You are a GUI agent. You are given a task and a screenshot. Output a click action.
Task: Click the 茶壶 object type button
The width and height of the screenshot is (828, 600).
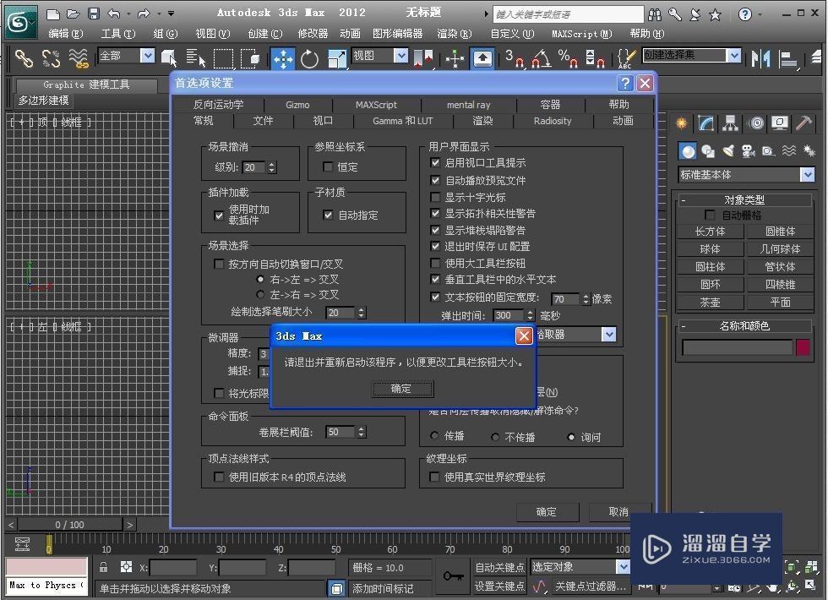click(710, 302)
